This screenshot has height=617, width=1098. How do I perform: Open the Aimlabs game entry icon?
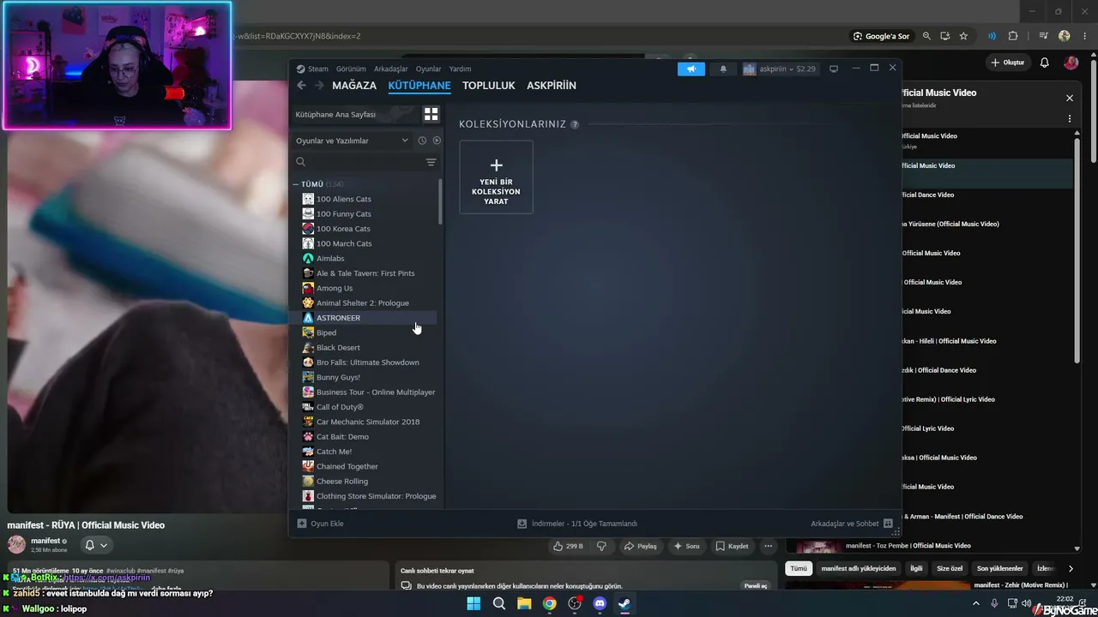[x=308, y=259]
